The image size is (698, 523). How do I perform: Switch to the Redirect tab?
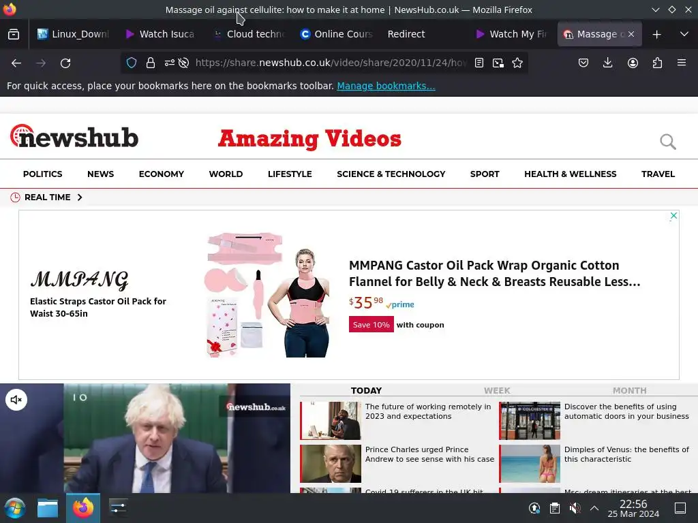tap(423, 34)
